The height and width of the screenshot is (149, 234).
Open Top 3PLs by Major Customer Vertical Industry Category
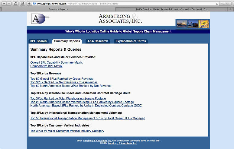point(67,131)
